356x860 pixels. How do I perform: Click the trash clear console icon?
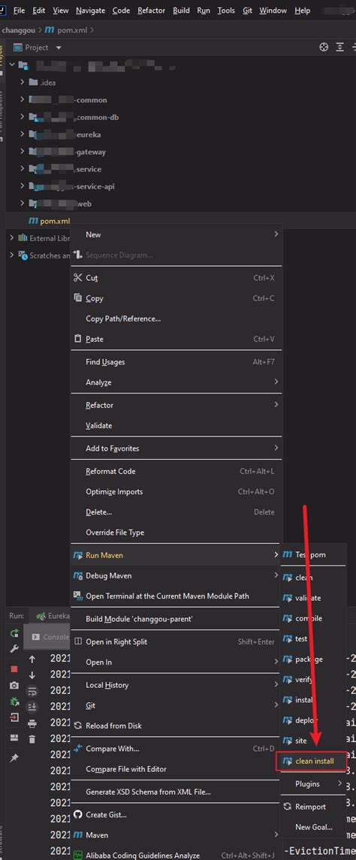(32, 739)
